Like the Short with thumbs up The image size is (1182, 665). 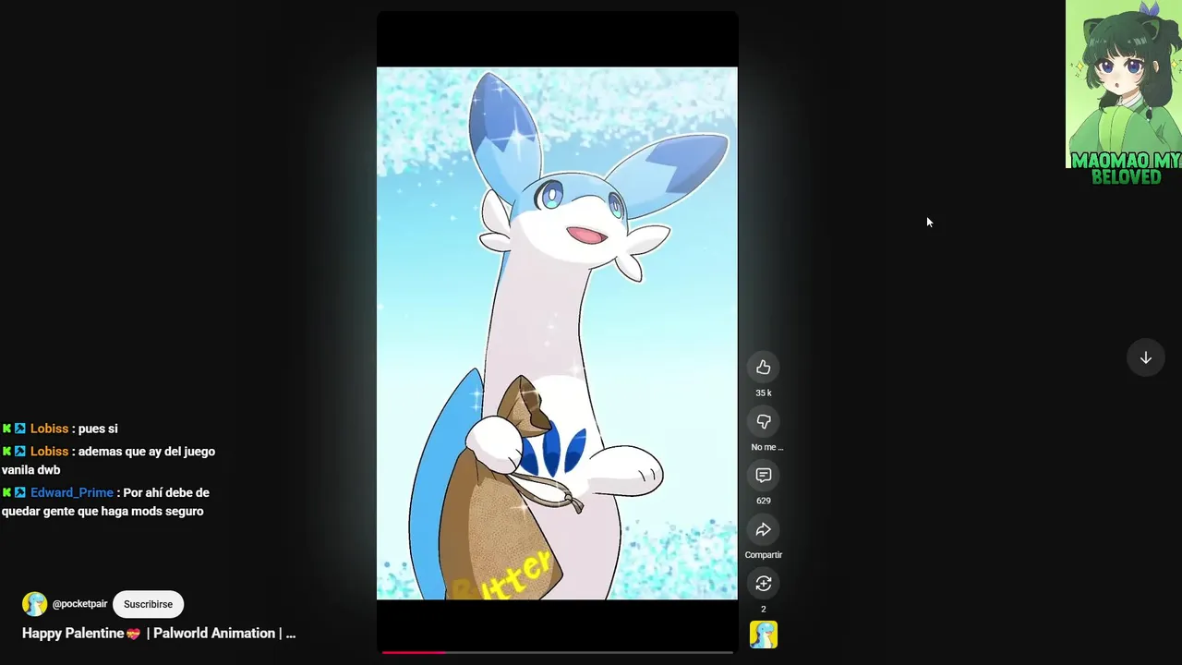point(763,368)
